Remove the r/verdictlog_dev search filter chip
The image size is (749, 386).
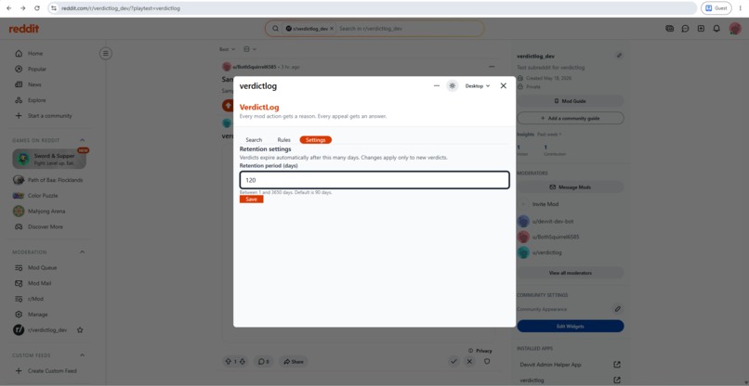click(x=332, y=29)
